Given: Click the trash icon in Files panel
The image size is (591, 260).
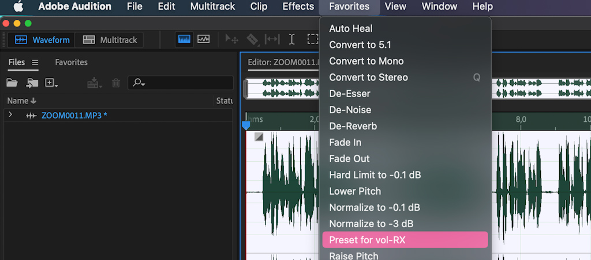Looking at the screenshot, I should pos(116,83).
